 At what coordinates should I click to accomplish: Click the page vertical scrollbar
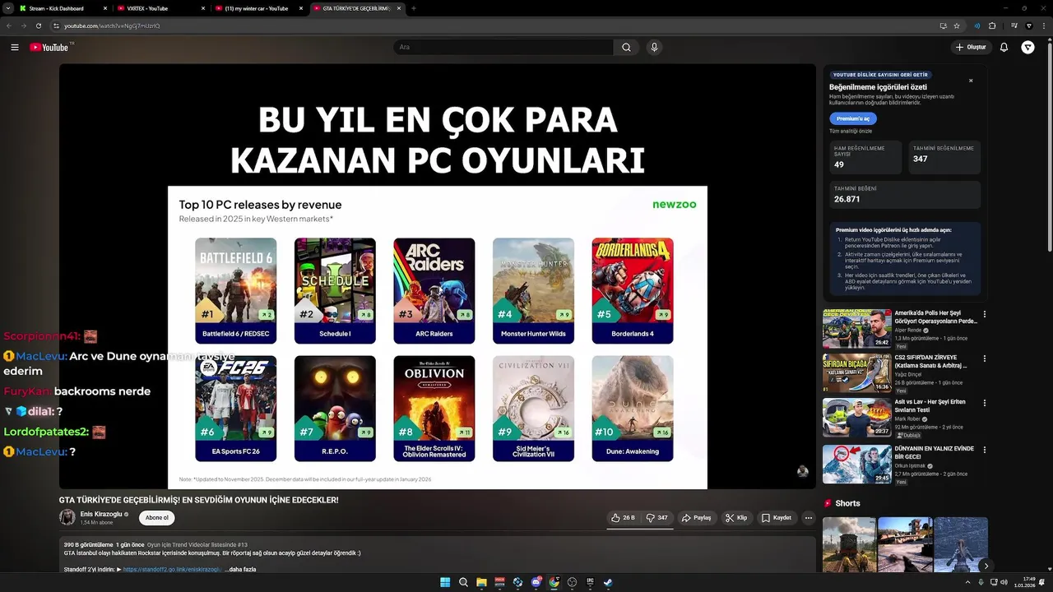tap(1049, 148)
